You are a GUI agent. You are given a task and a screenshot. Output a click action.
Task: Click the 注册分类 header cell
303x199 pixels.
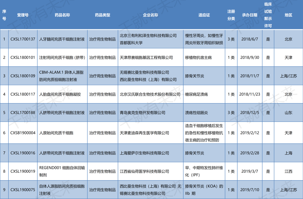tap(231, 15)
